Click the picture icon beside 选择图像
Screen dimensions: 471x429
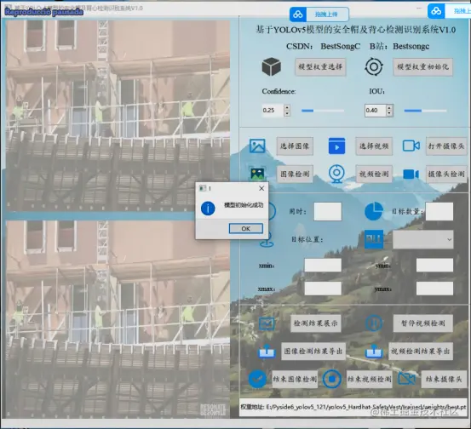tap(257, 146)
